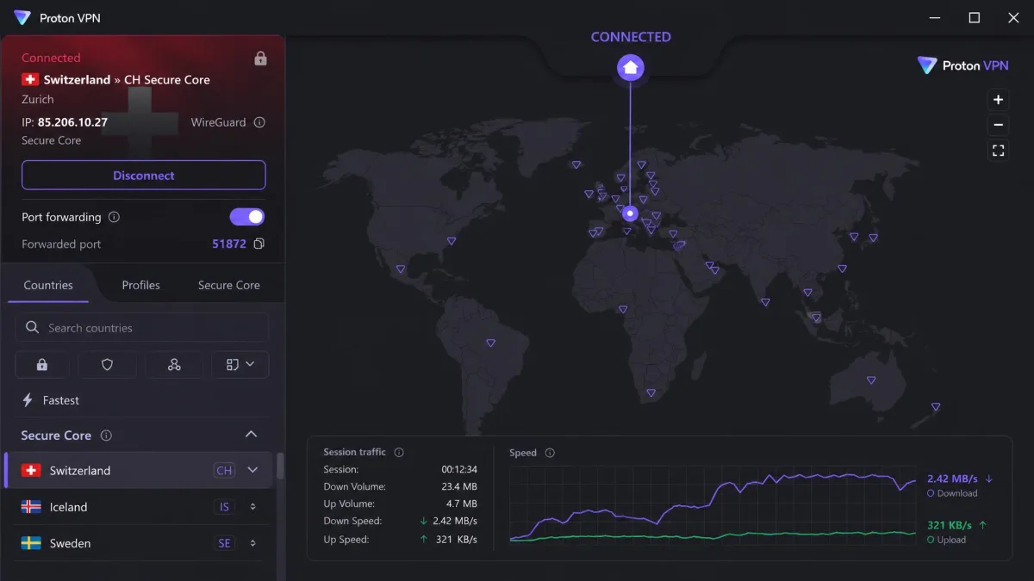
Task: Click the SE country code badge
Action: [224, 543]
